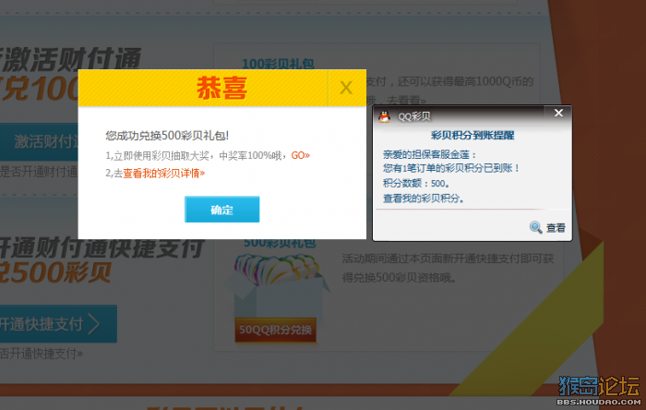
Task: Open the GO» lottery link
Action: [300, 155]
